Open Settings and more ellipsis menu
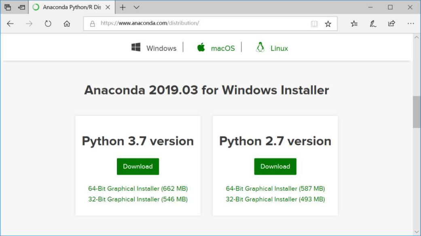Viewport: 421px width, 236px height. [411, 24]
